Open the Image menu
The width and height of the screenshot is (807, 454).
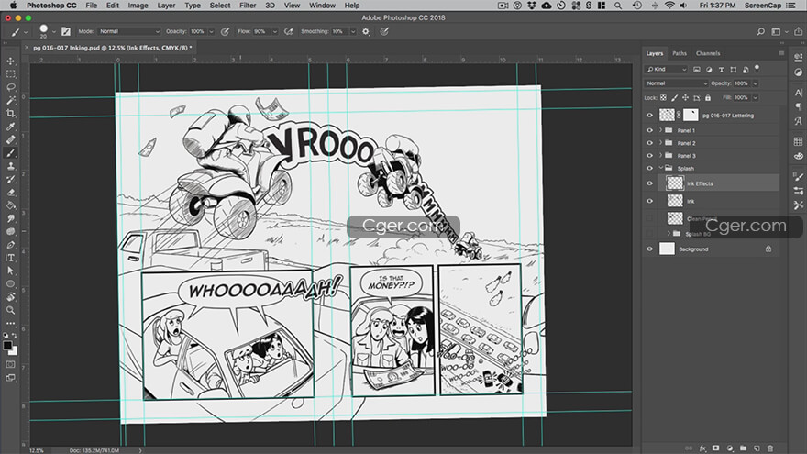[x=138, y=6]
